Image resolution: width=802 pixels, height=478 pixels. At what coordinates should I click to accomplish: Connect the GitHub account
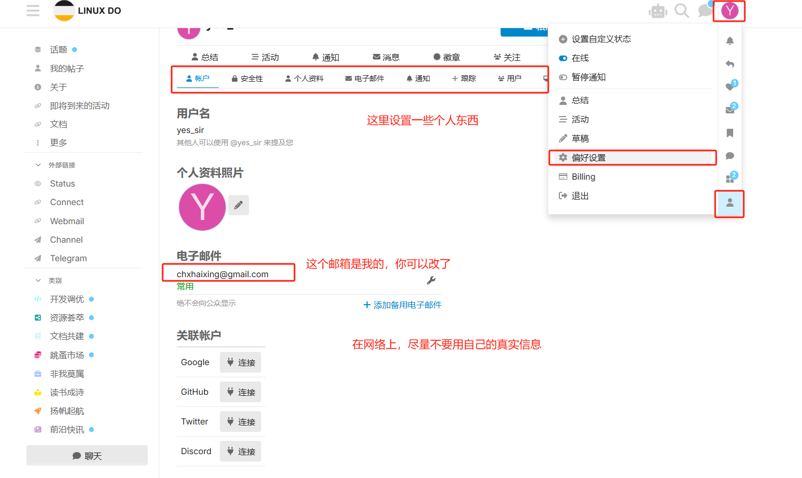[x=240, y=392]
